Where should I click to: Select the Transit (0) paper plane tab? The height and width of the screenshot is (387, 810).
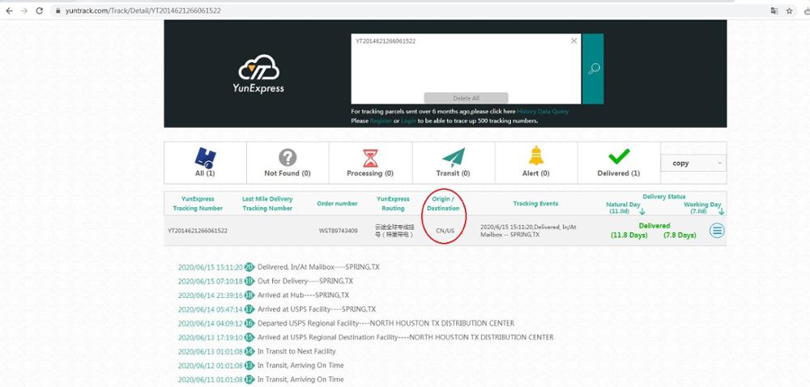point(453,163)
